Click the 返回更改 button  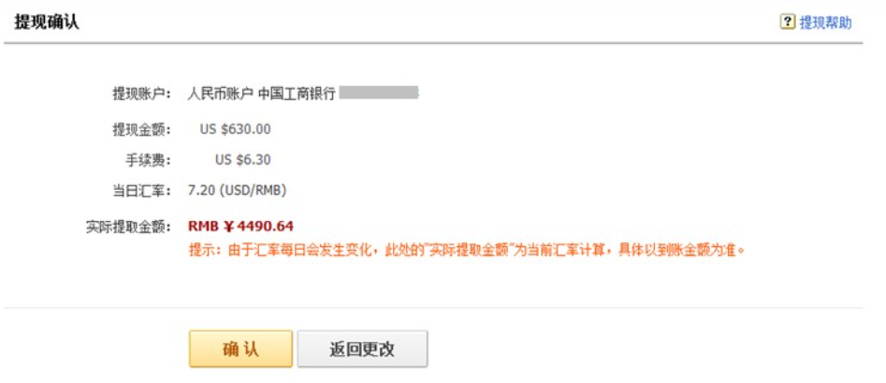362,349
